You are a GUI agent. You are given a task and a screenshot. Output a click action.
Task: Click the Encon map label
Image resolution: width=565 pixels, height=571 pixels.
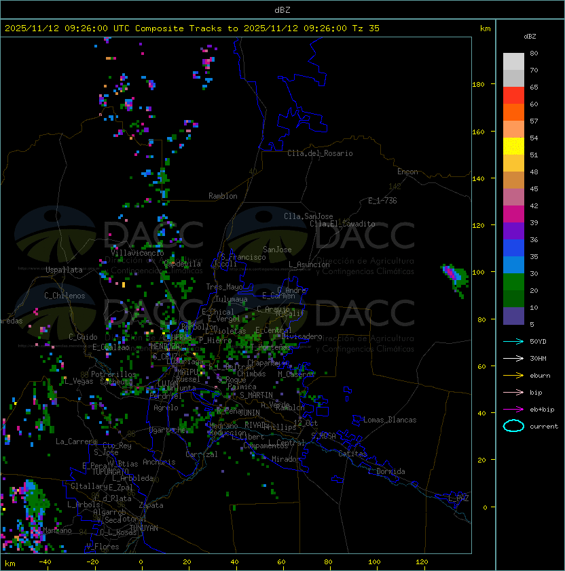407,172
